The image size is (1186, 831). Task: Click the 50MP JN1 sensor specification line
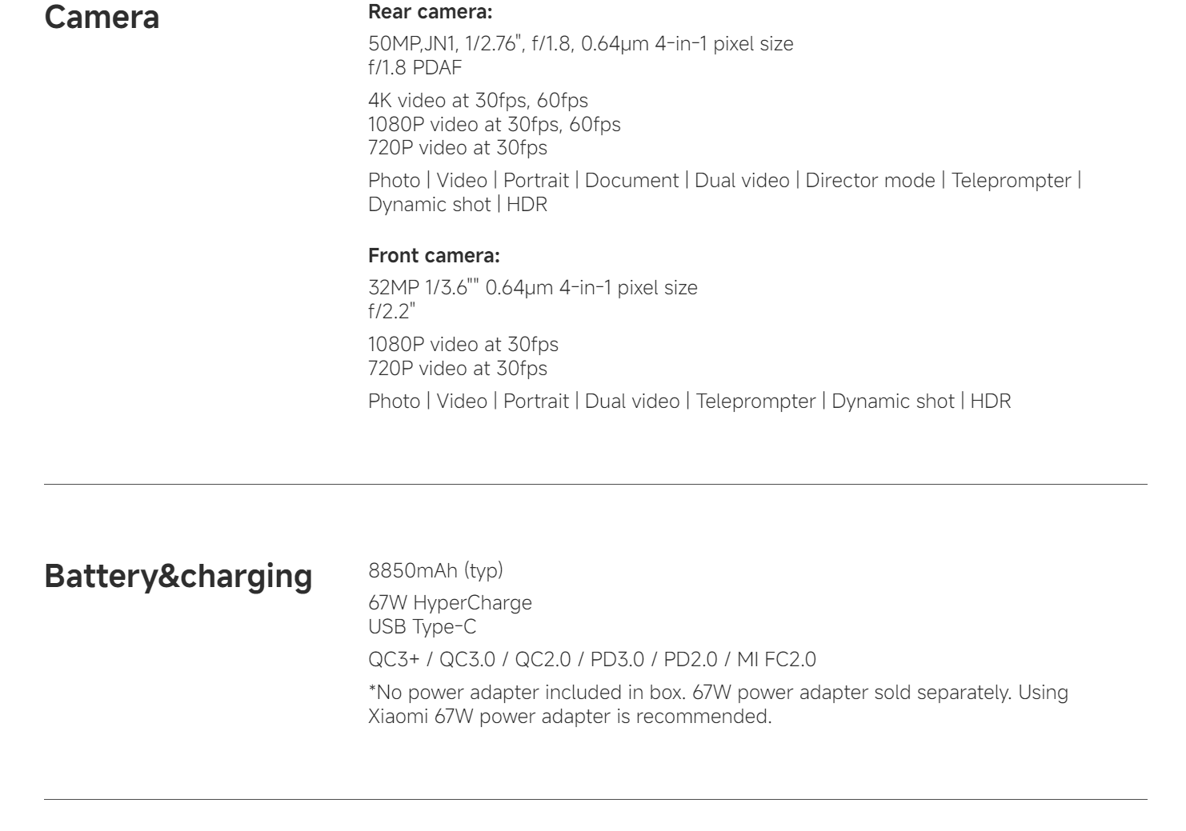(581, 44)
